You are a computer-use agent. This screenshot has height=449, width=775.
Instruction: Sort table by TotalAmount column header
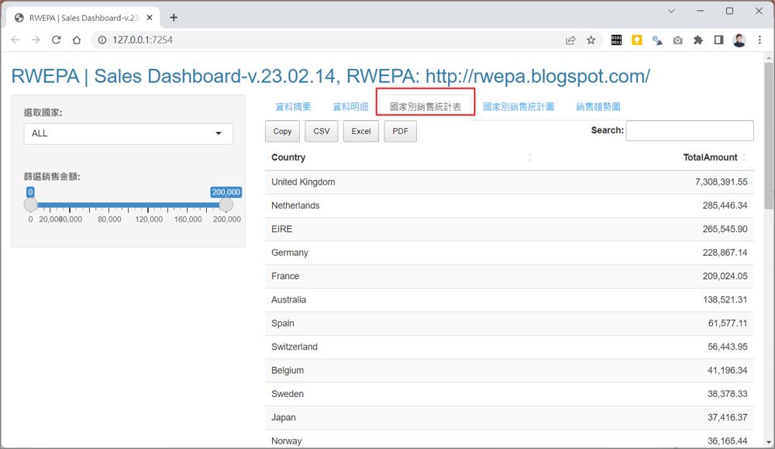(710, 157)
